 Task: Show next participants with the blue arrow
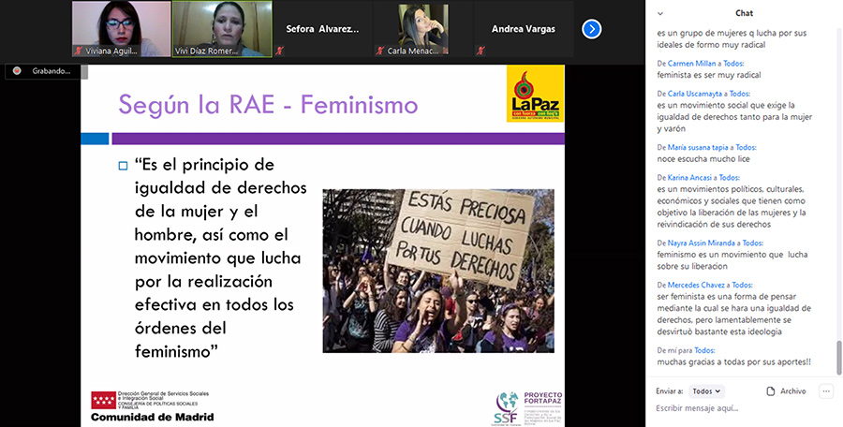pos(591,29)
